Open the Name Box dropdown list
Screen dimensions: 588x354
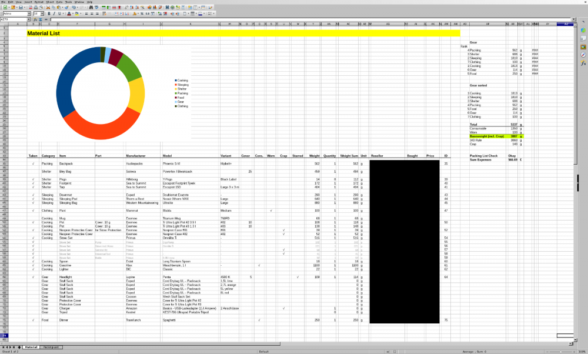pyautogui.click(x=29, y=19)
